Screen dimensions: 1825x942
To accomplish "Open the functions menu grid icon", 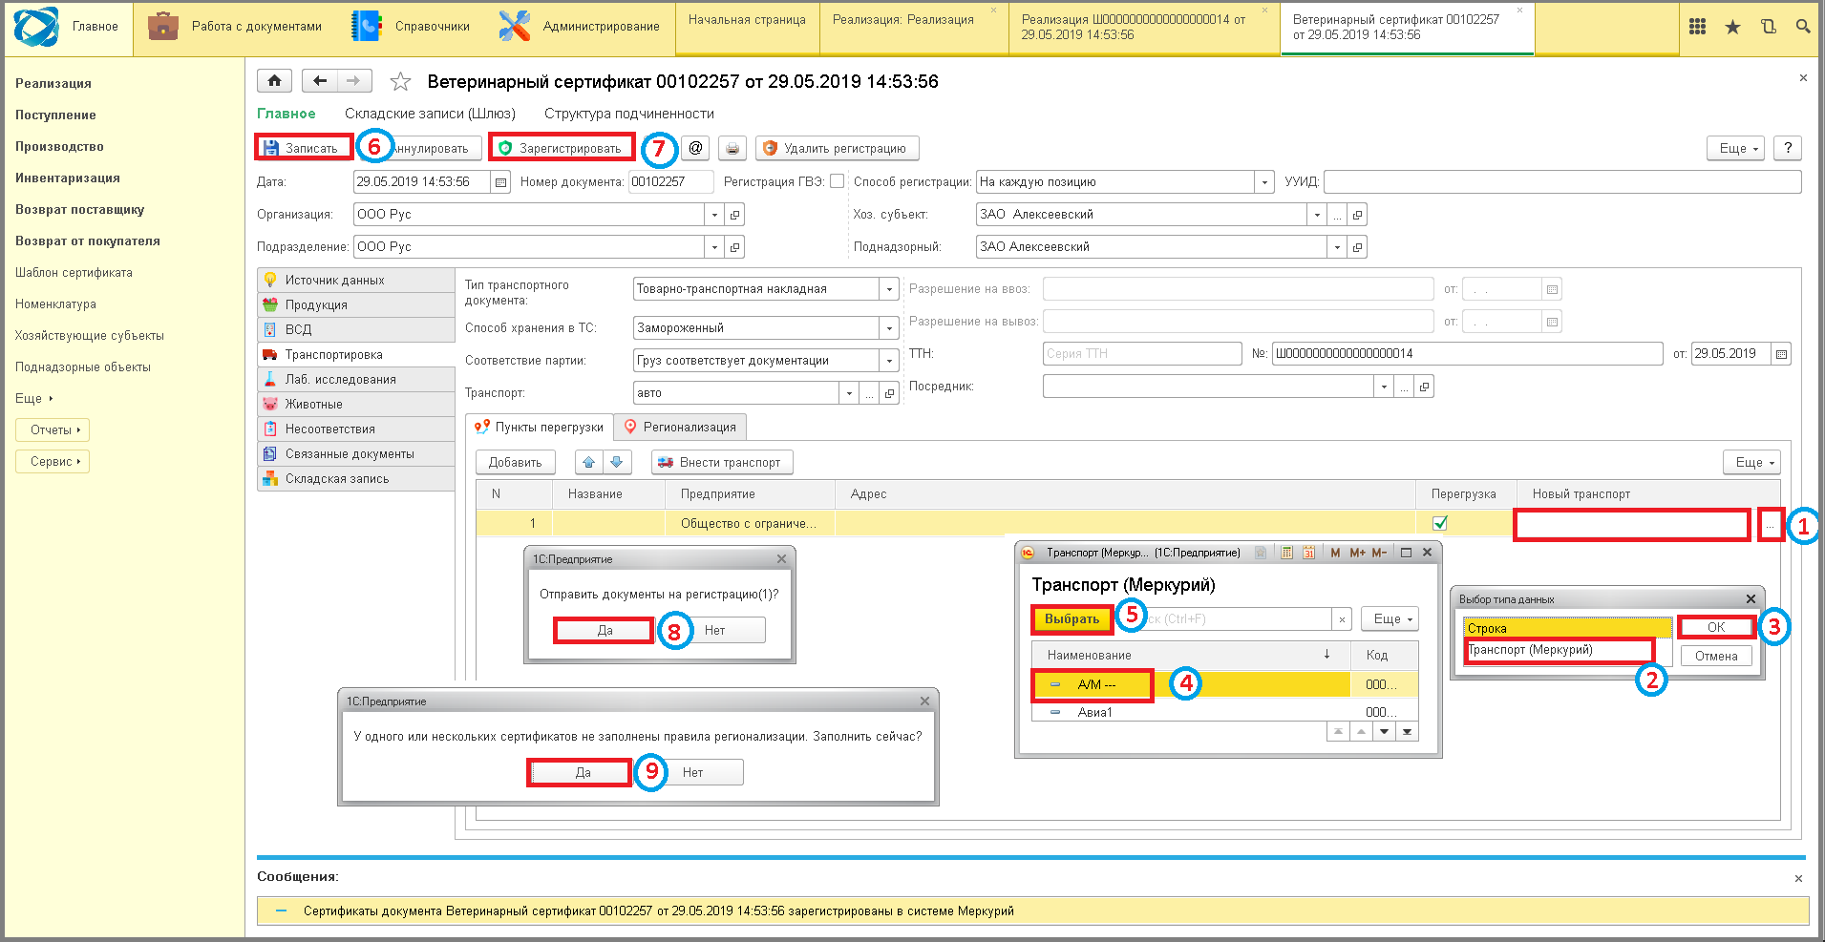I will (1697, 27).
